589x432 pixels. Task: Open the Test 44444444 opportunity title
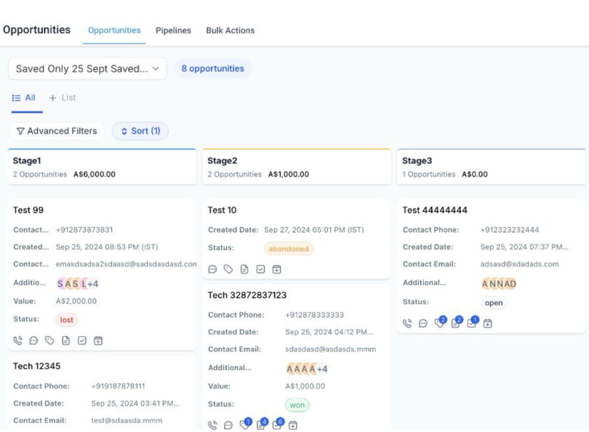pos(435,210)
